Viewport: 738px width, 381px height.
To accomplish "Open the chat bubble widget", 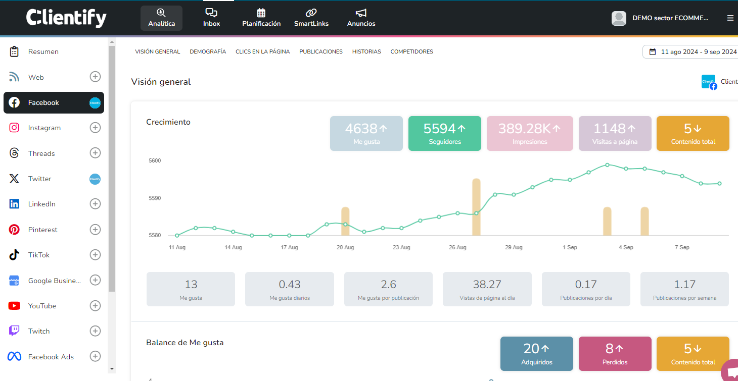I will coord(731,371).
